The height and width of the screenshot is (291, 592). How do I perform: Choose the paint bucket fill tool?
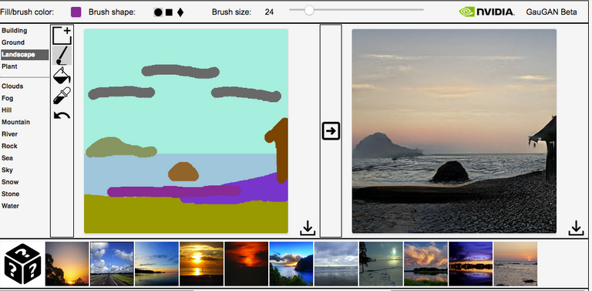tap(62, 76)
